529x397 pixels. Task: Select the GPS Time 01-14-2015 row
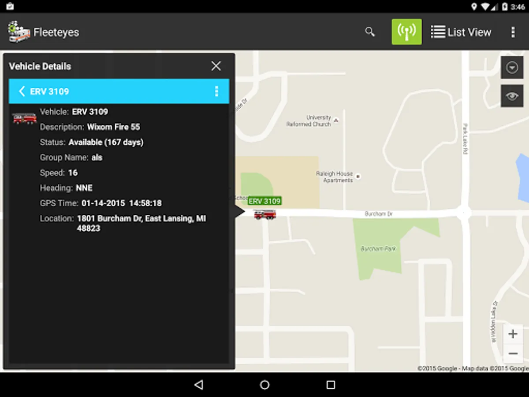[101, 203]
